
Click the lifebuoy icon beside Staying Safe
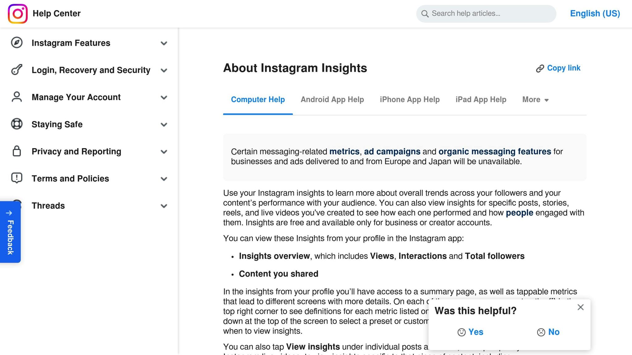pos(16,124)
